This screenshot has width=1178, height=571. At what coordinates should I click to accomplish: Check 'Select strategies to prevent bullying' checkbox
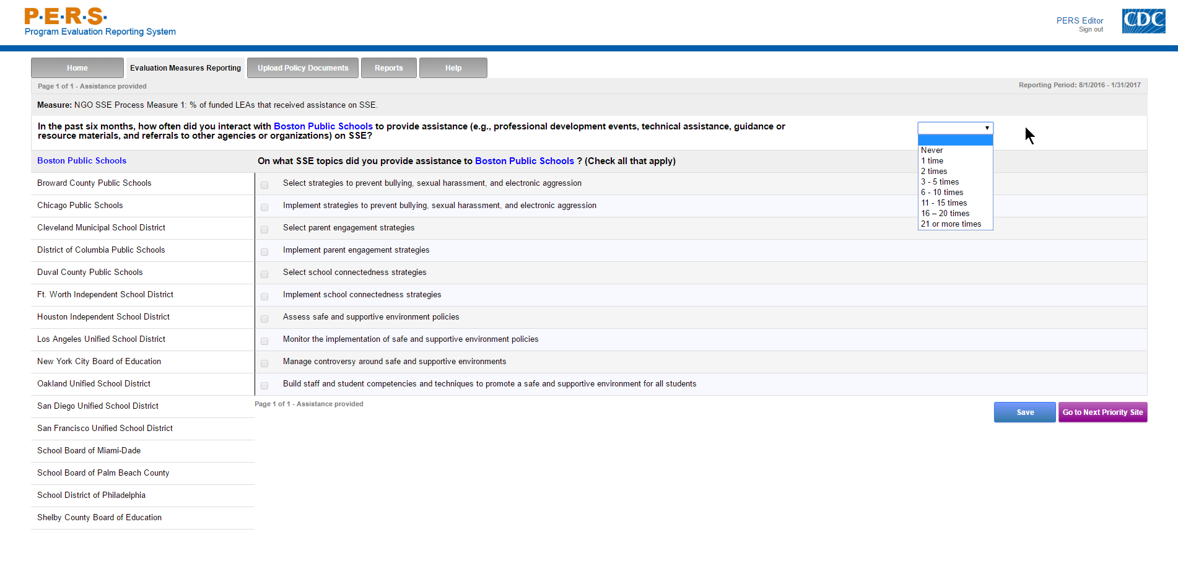264,185
